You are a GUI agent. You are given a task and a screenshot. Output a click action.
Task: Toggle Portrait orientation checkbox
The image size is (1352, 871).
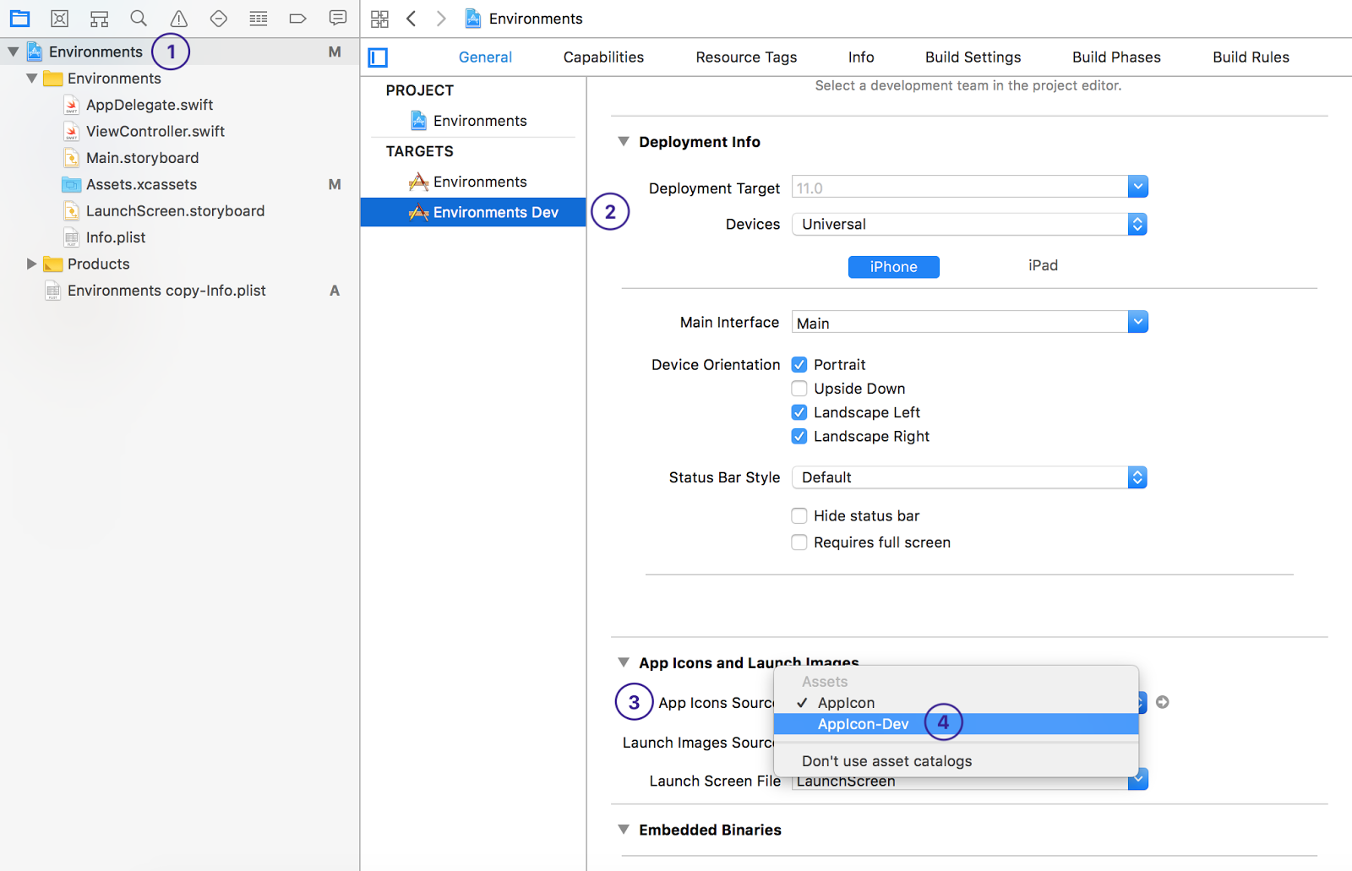tap(799, 365)
